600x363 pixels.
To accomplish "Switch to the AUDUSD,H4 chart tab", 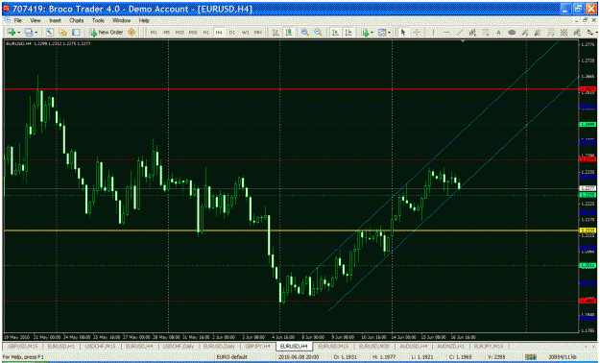I will [413, 346].
